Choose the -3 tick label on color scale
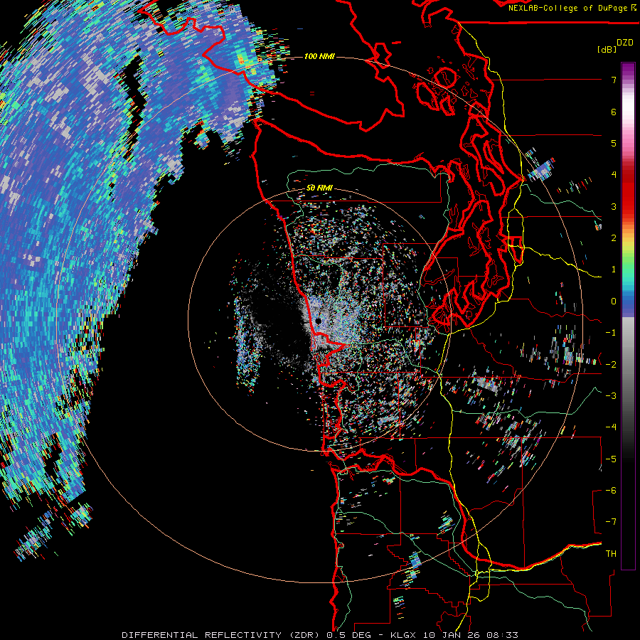 click(x=611, y=396)
